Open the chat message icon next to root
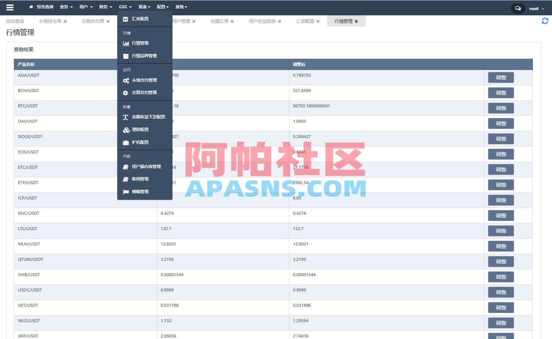Image resolution: width=552 pixels, height=339 pixels. pos(518,8)
